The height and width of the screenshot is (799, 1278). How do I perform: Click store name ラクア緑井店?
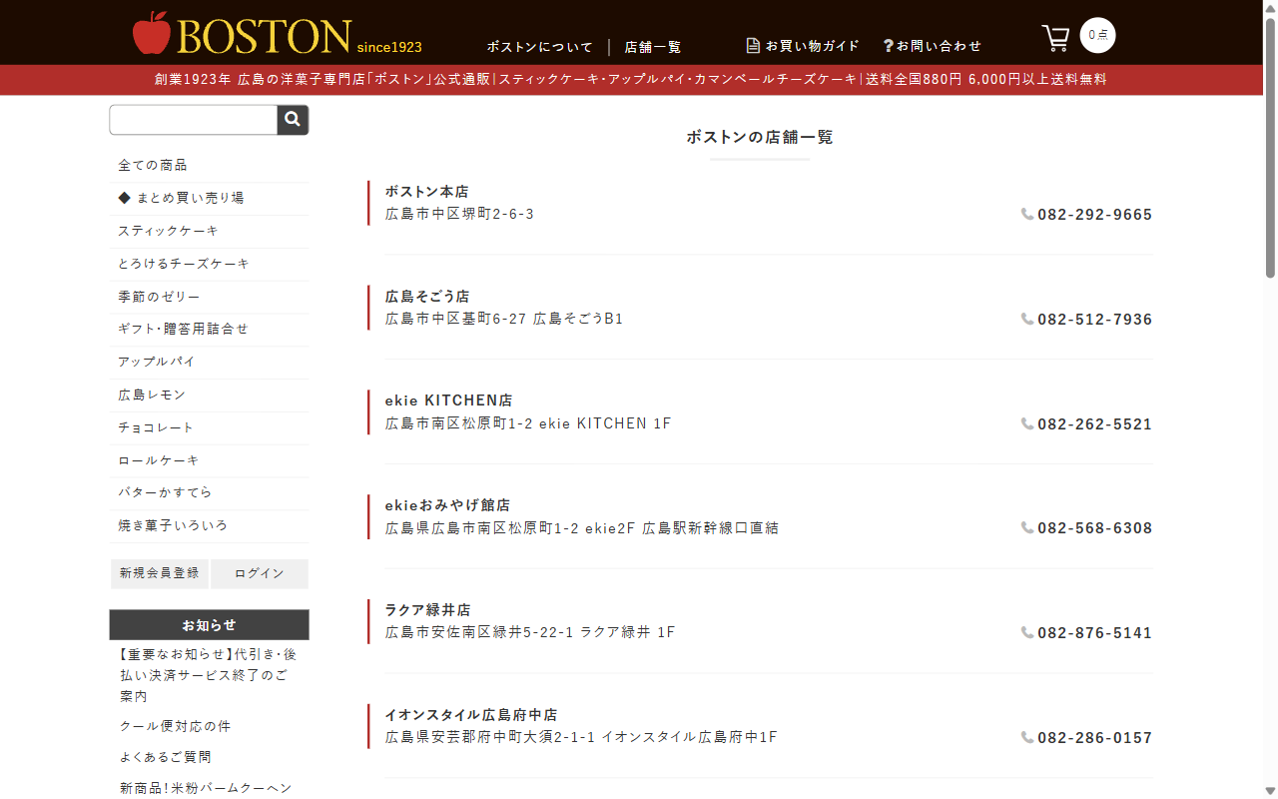(427, 610)
